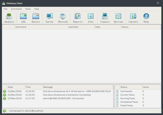163x115 pixels.
Task: Open the Command menu
Action: (16, 9)
